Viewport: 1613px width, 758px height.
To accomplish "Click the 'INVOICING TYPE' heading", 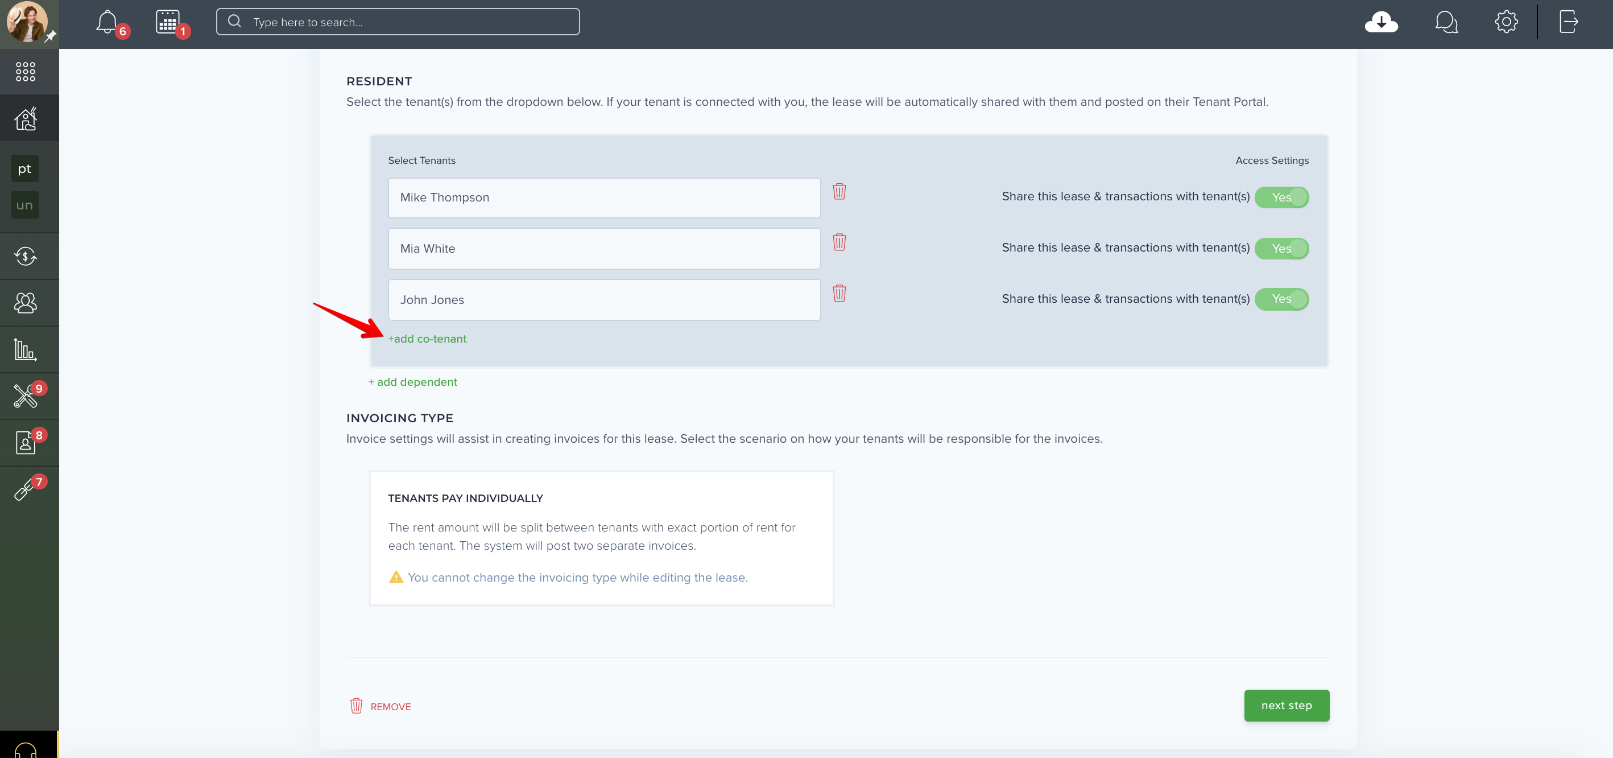I will click(x=399, y=418).
